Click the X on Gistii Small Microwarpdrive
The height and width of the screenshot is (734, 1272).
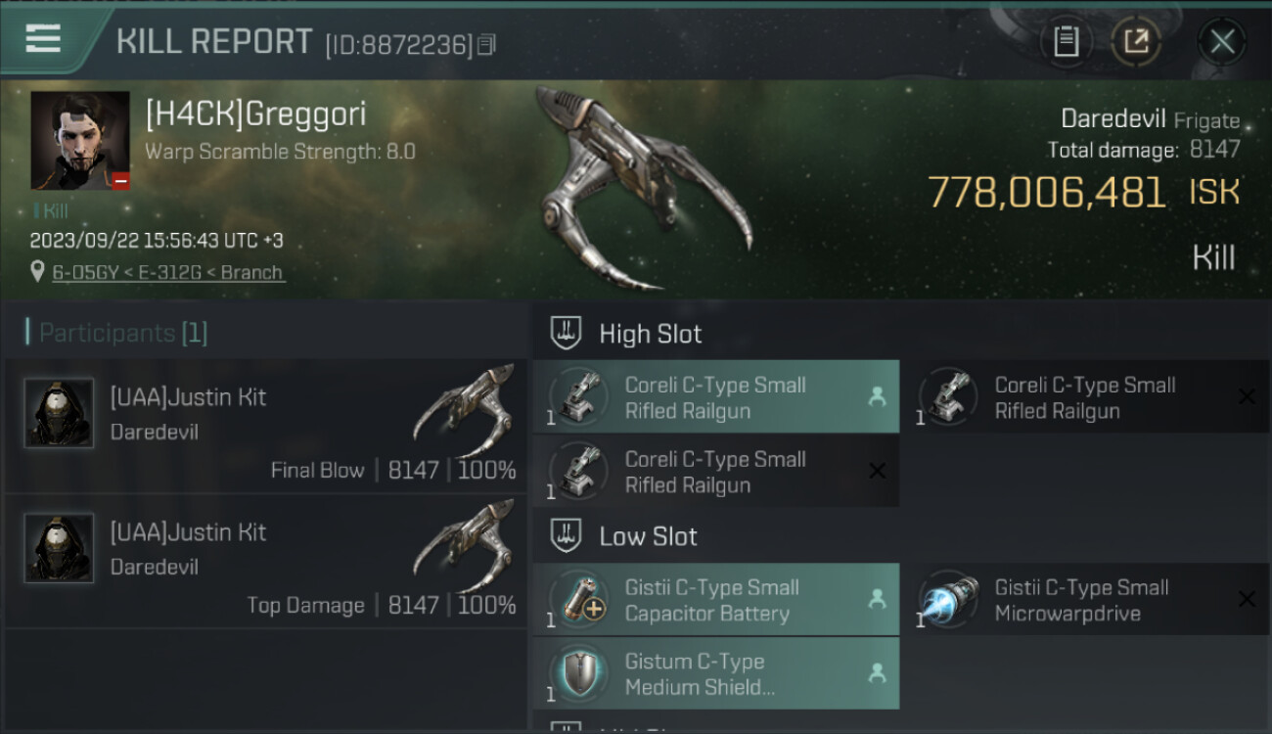pos(1247,599)
